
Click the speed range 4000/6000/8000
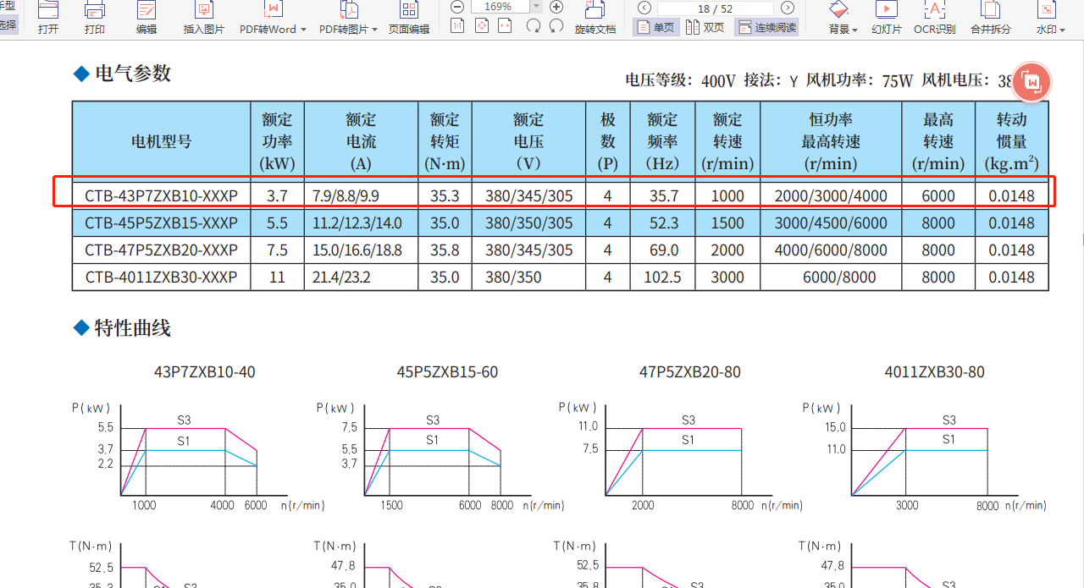click(x=831, y=250)
